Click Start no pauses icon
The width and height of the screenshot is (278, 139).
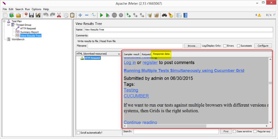(108, 15)
